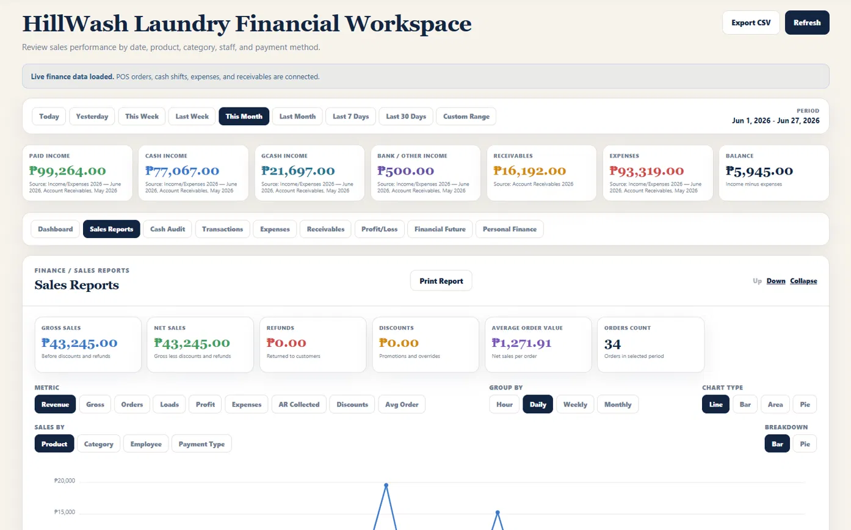Switch metric to Profit
The width and height of the screenshot is (851, 530).
[x=206, y=404]
